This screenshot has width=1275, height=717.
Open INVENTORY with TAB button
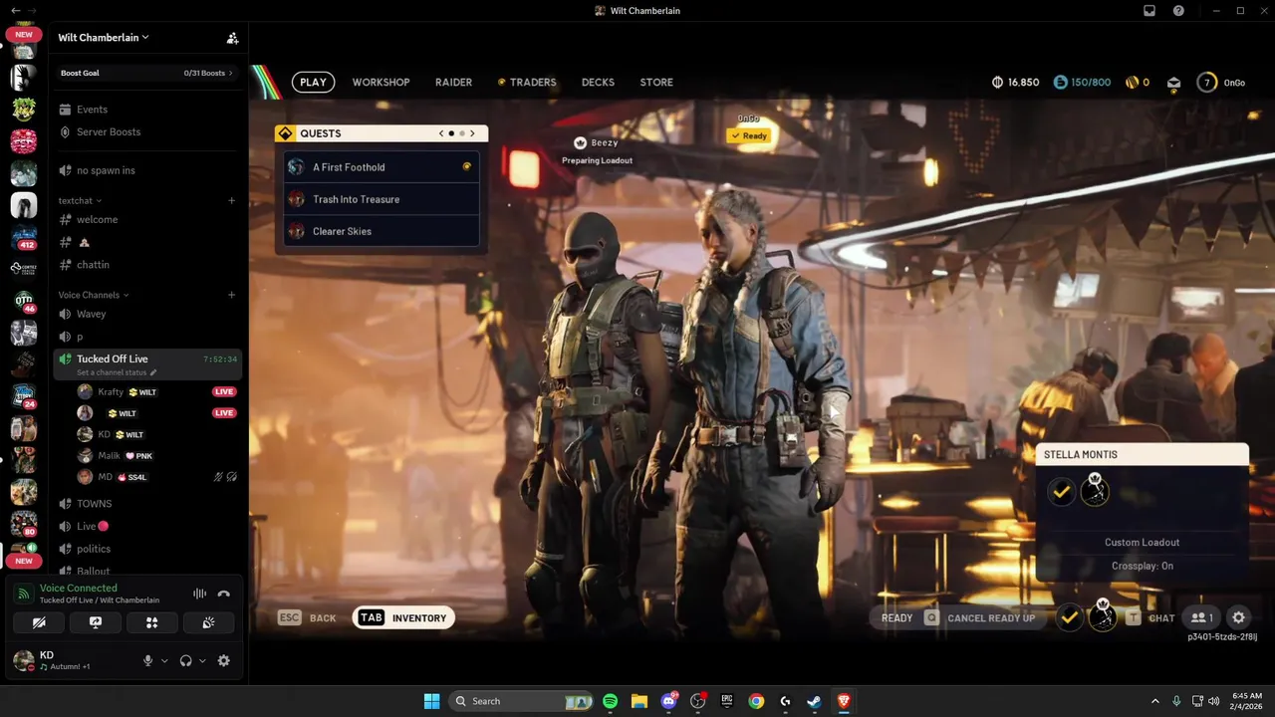coord(403,618)
